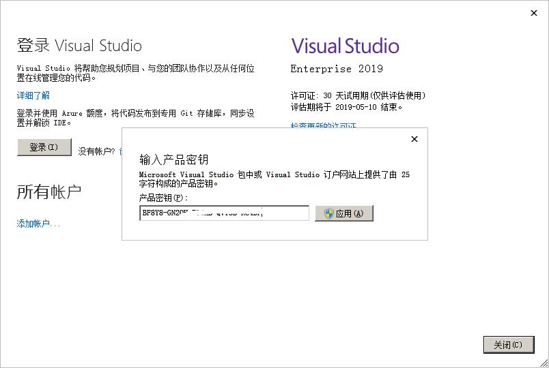Screen dimensions: 549x368
Task: Click the shield icon on the apply button
Action: click(x=328, y=213)
